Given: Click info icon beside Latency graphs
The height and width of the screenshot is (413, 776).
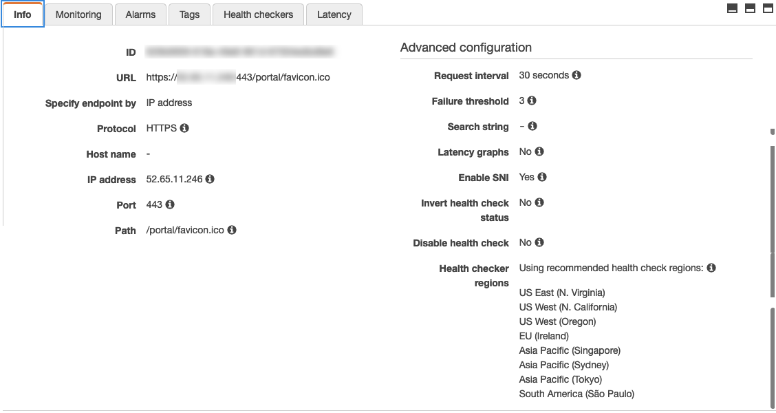Looking at the screenshot, I should click(539, 151).
